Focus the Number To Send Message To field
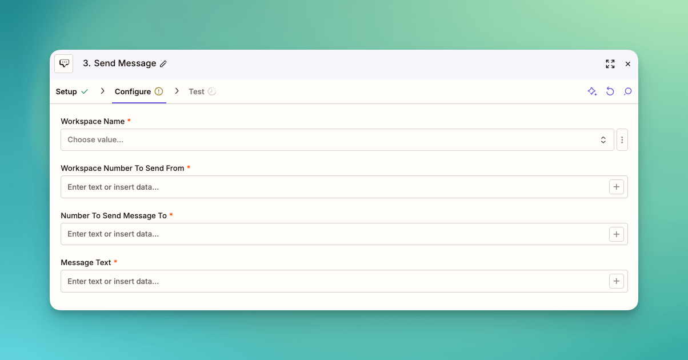This screenshot has width=688, height=360. point(344,234)
